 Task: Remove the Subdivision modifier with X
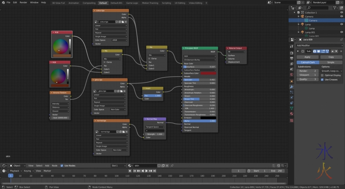[341, 51]
